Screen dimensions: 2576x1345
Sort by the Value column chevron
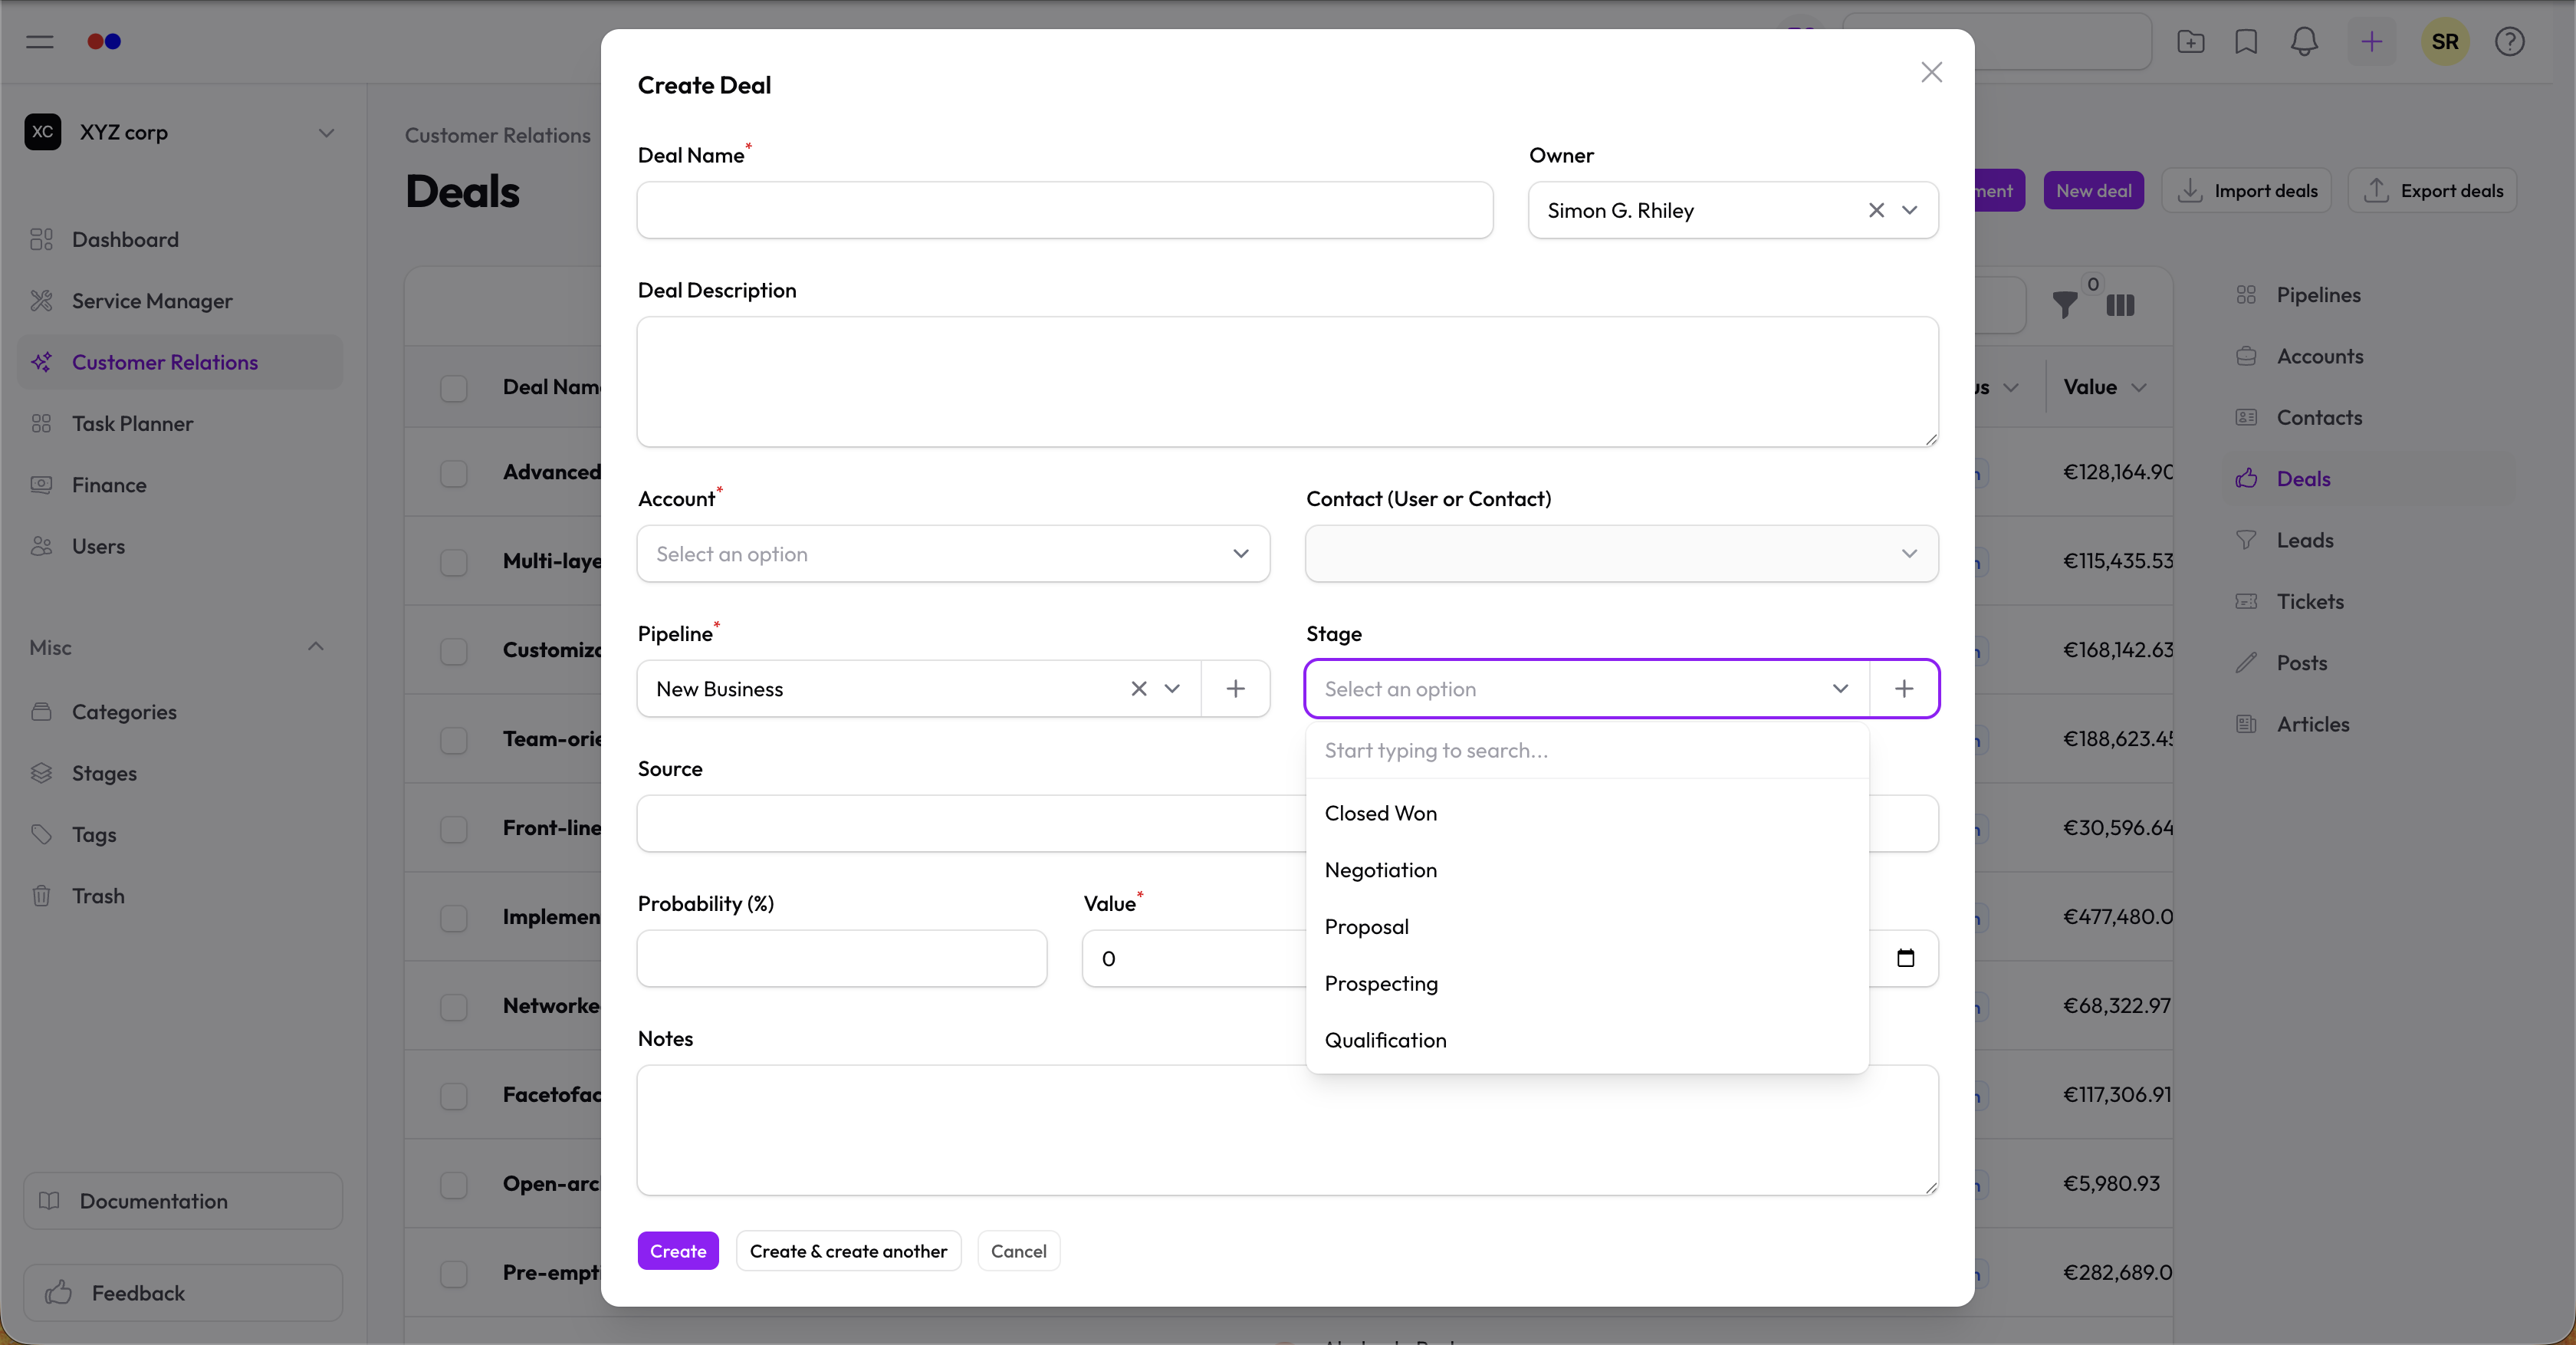point(2139,388)
